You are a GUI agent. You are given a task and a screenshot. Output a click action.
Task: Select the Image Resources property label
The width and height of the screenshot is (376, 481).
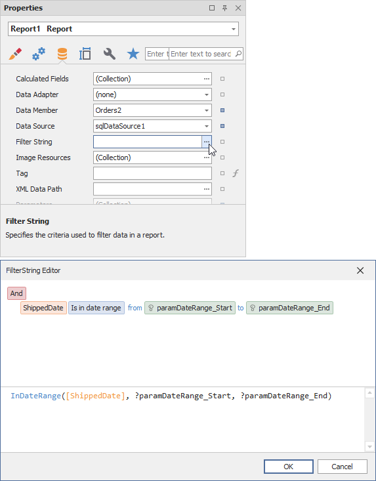click(x=43, y=157)
